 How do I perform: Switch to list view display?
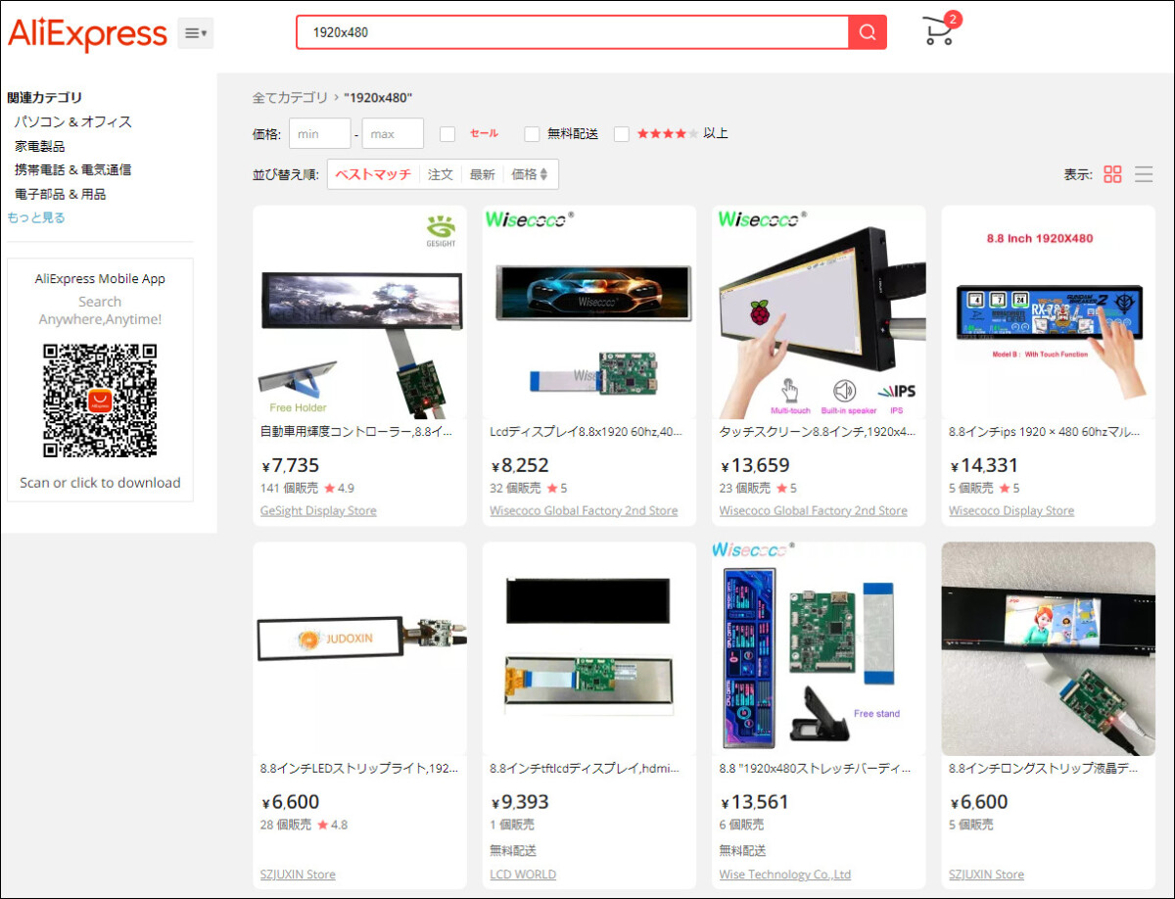[1144, 174]
